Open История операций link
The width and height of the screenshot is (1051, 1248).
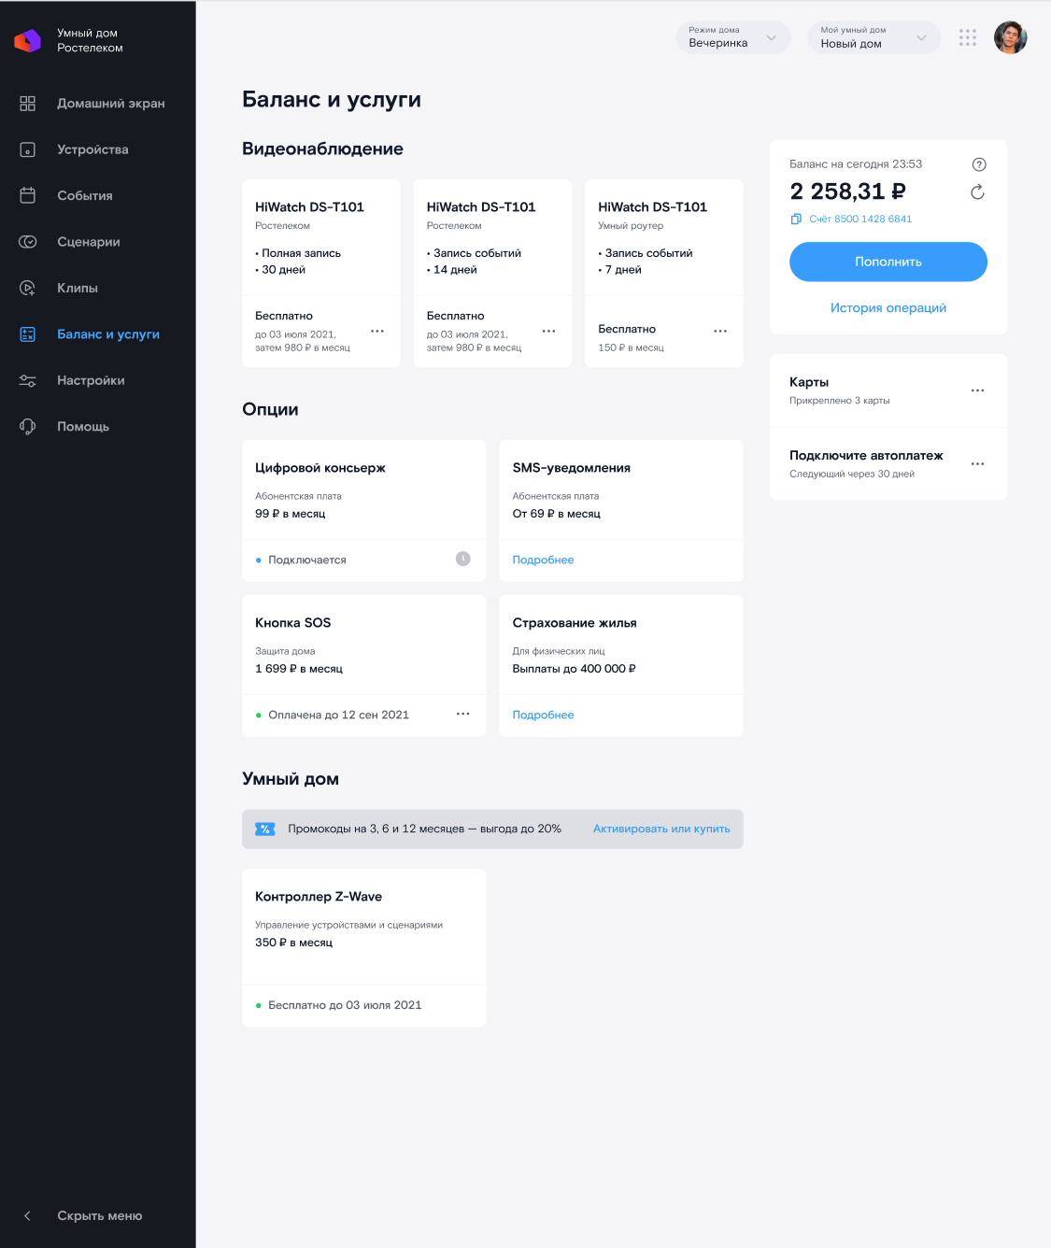[x=888, y=307]
